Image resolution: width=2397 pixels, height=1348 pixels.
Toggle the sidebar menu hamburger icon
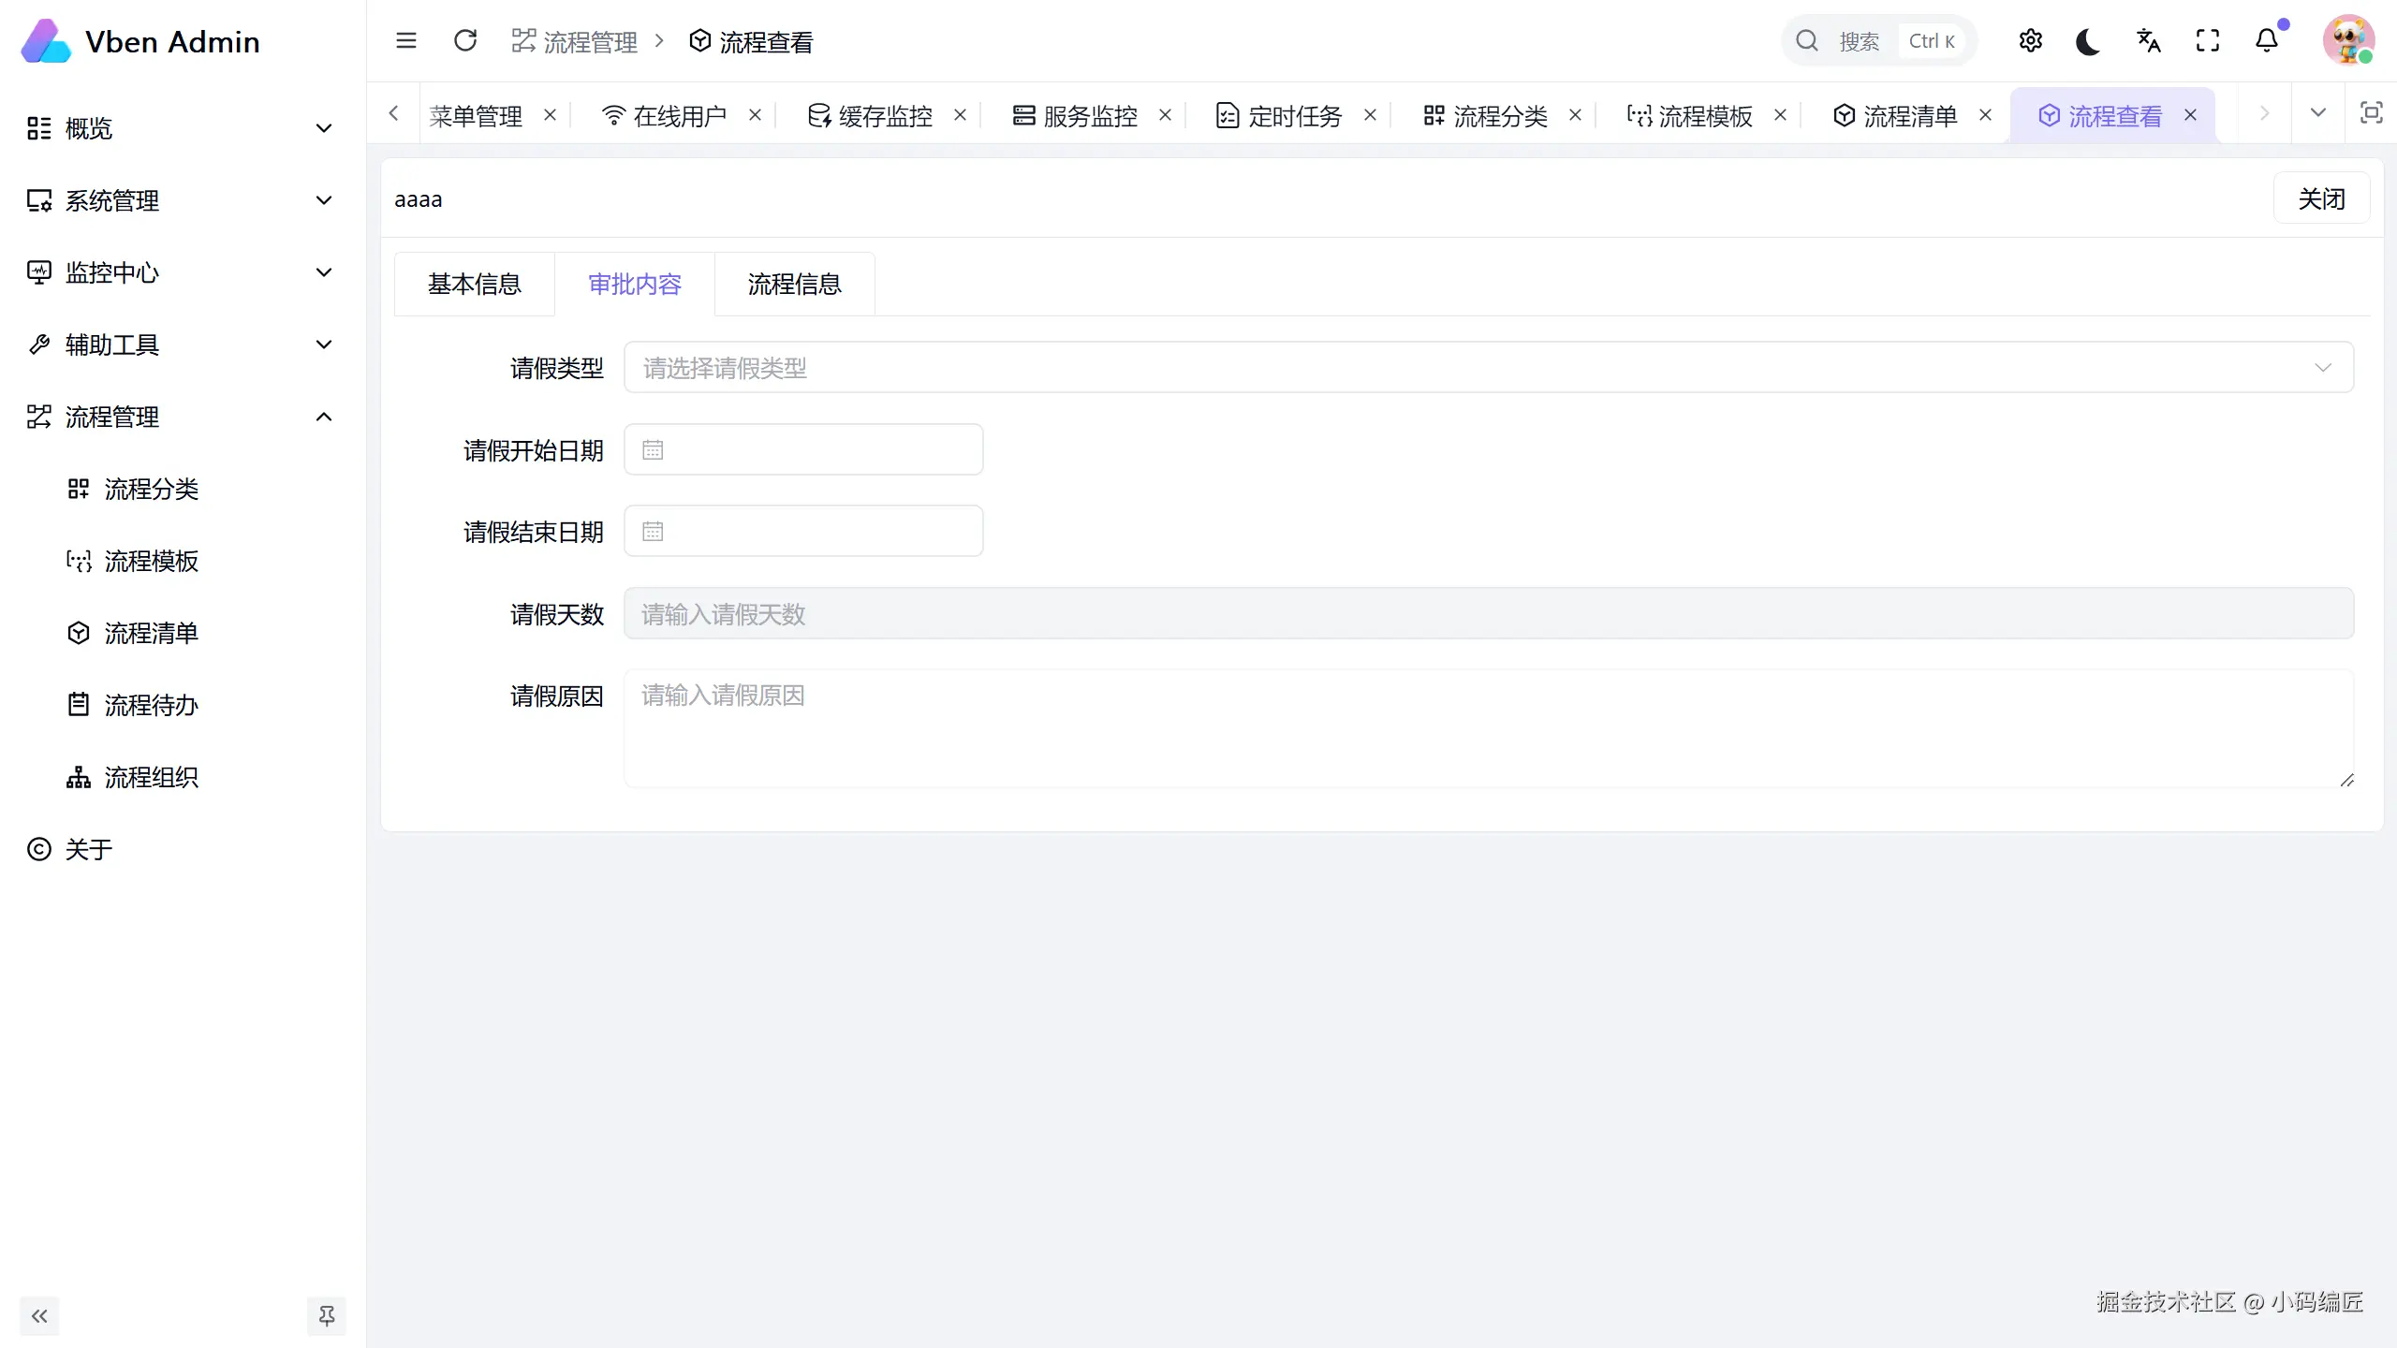pos(405,41)
